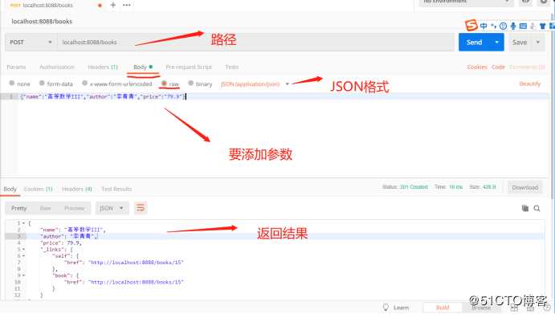Open the response Cookies (1) tab

[39, 189]
